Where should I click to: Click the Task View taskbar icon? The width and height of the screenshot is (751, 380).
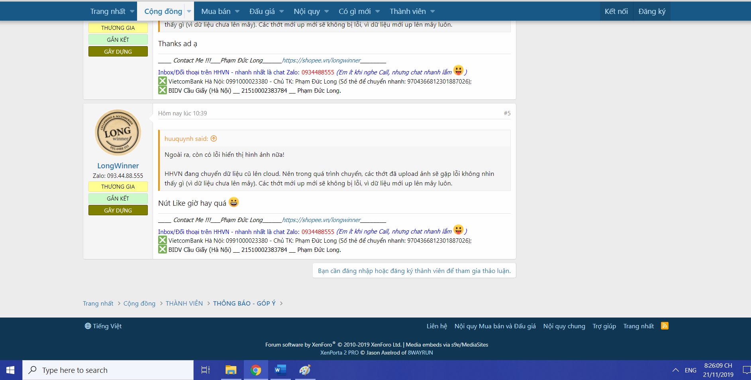(x=206, y=370)
